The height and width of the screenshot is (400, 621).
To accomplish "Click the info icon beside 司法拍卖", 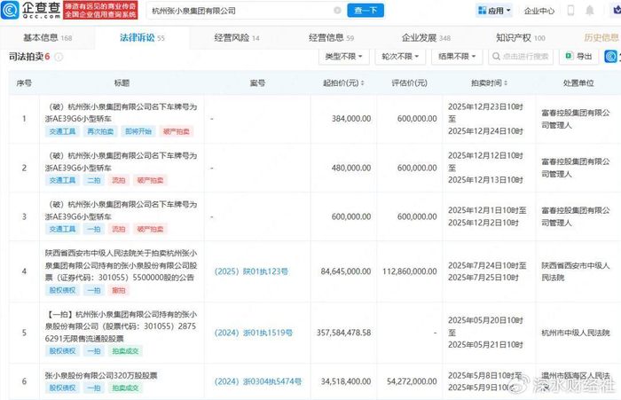I will pyautogui.click(x=59, y=57).
